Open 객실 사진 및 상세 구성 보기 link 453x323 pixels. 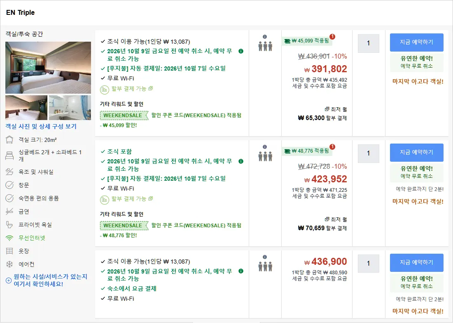pyautogui.click(x=41, y=127)
